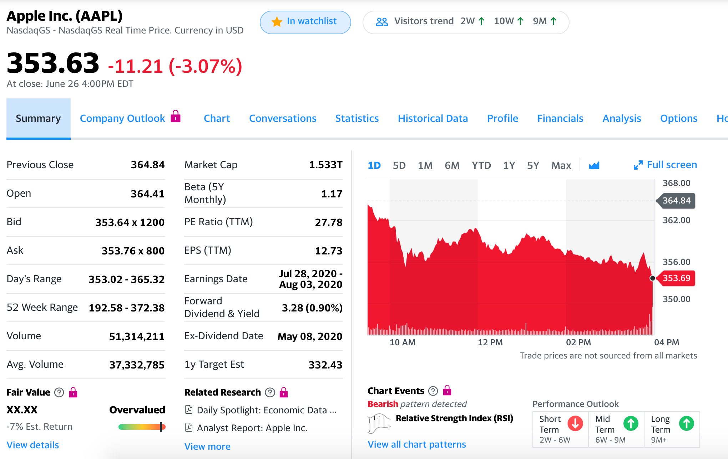
Task: Toggle the In watchlist button
Action: [x=305, y=22]
